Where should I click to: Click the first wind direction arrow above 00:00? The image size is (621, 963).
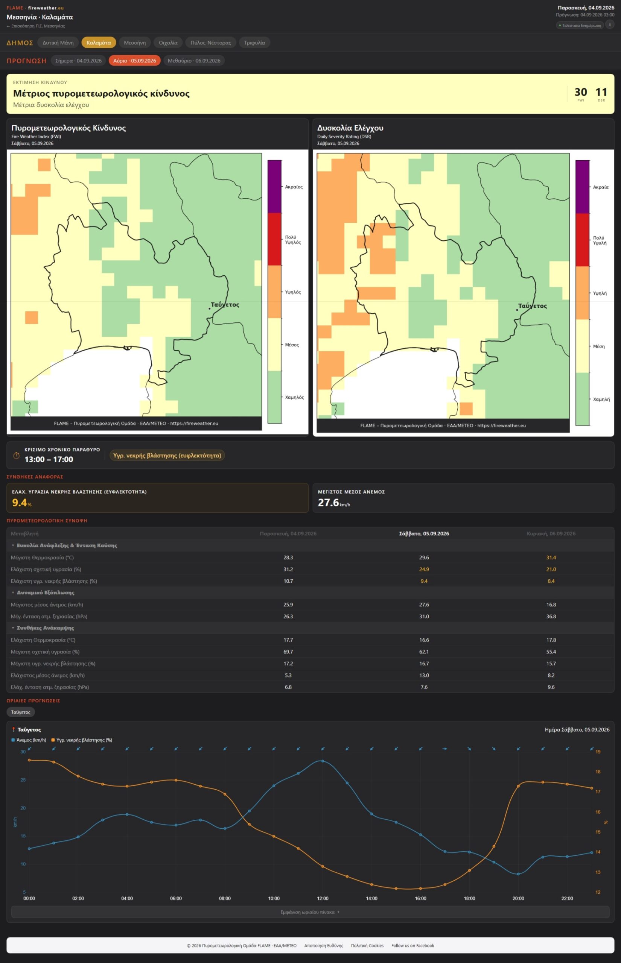click(x=29, y=749)
